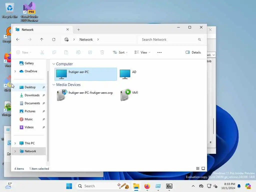Collapse the Computer group
Screen dimensions: 256x192
click(x=54, y=64)
